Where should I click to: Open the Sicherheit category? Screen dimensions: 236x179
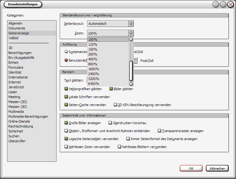[16, 131]
